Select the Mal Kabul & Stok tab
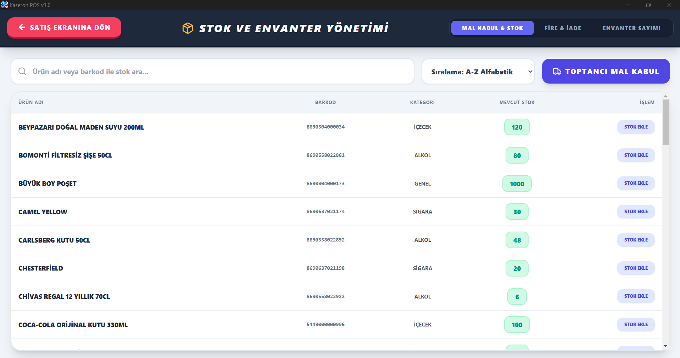Image resolution: width=680 pixels, height=358 pixels. (492, 28)
